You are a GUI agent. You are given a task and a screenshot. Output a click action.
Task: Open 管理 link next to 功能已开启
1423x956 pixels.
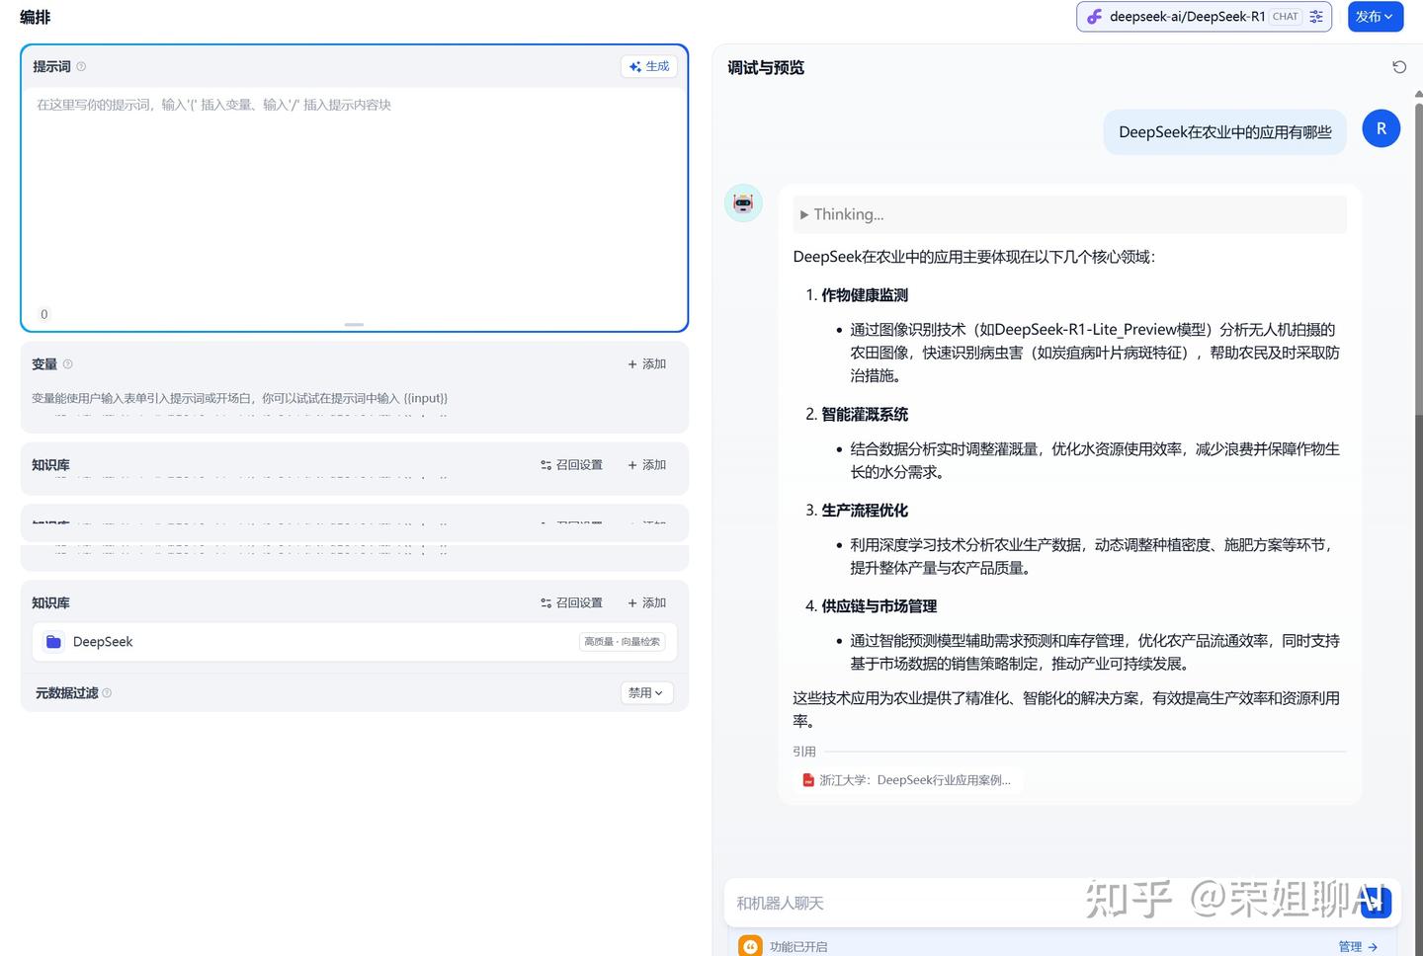point(1358,946)
